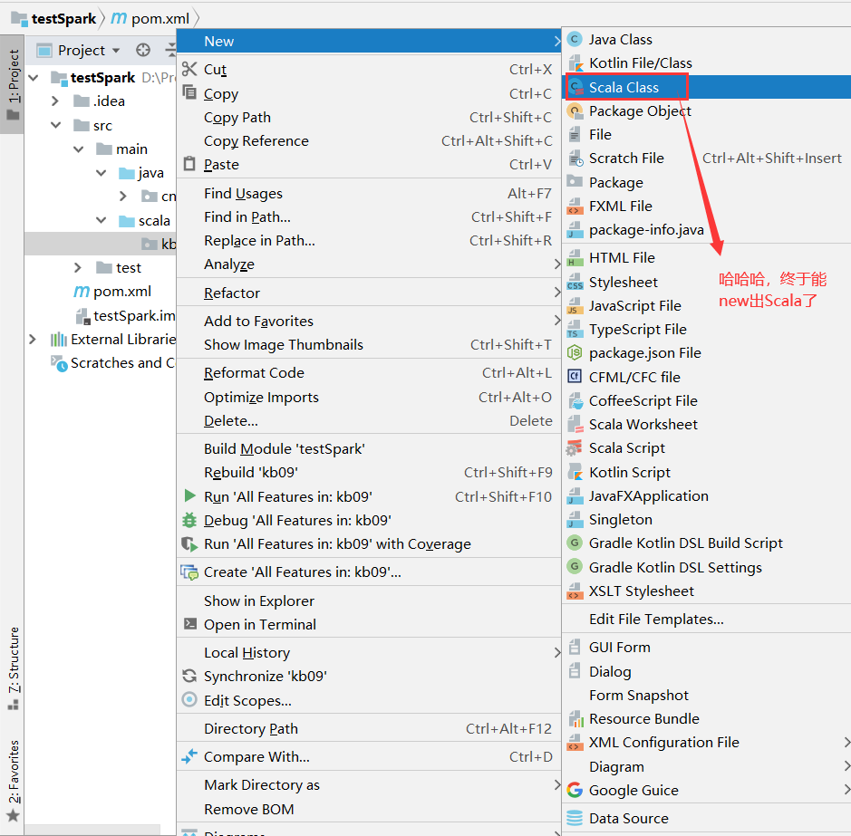The width and height of the screenshot is (851, 836).
Task: Click the TypeScript File icon
Action: [x=575, y=330]
